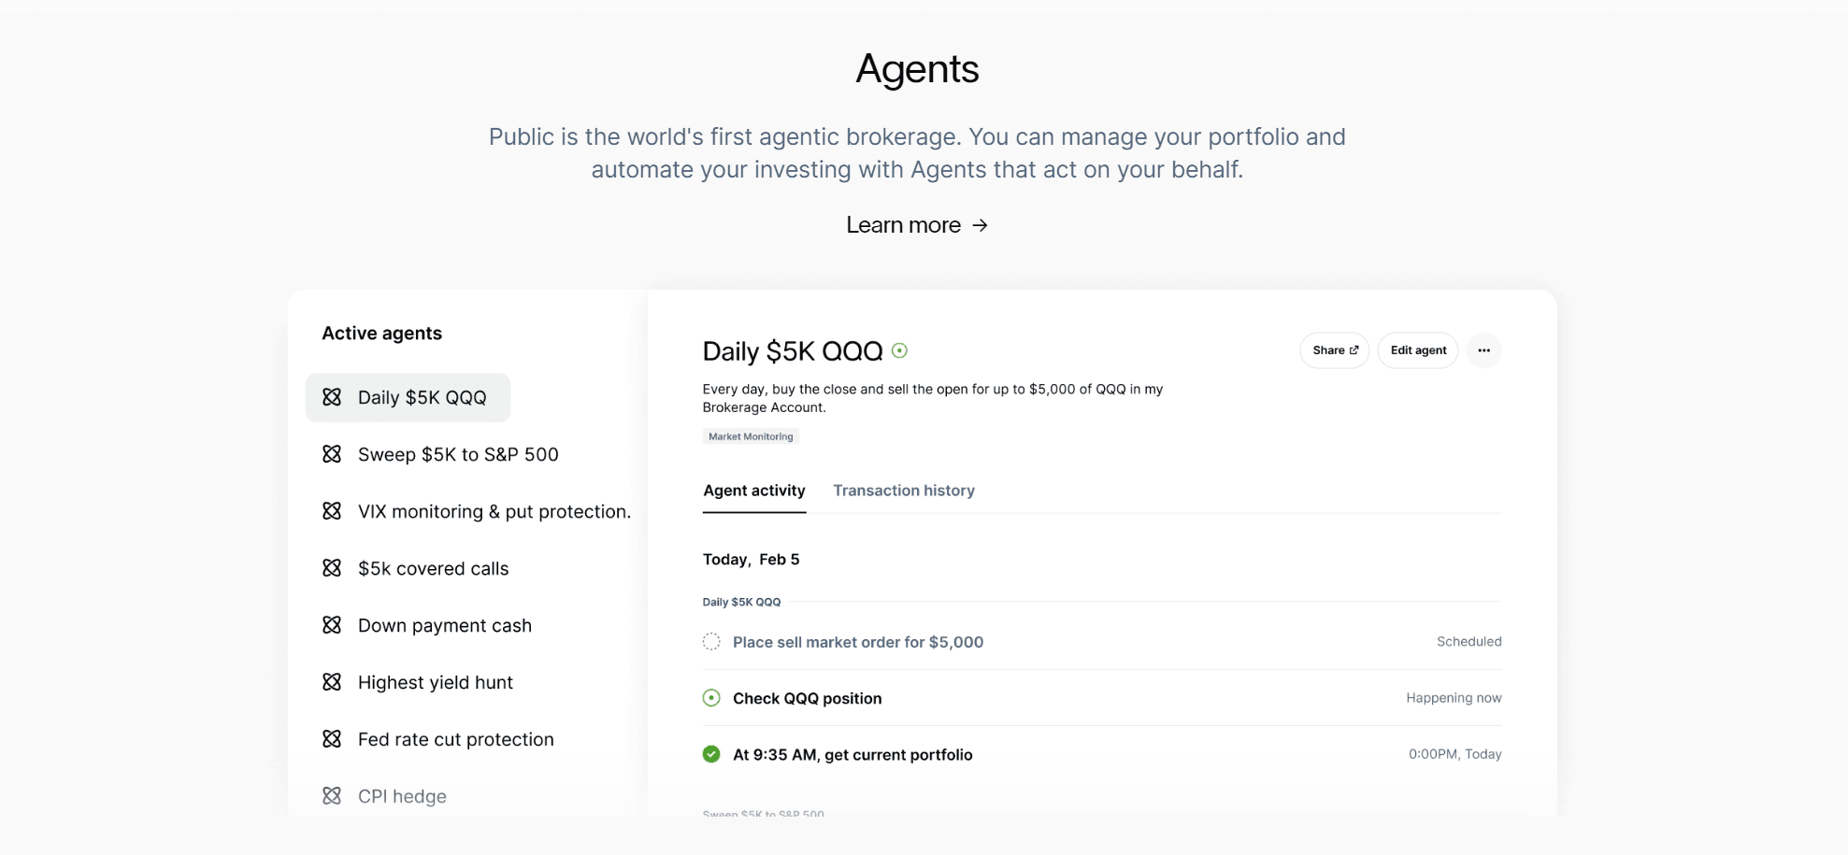Image resolution: width=1848 pixels, height=855 pixels.
Task: Click the Down payment cash agent icon
Action: coord(332,625)
